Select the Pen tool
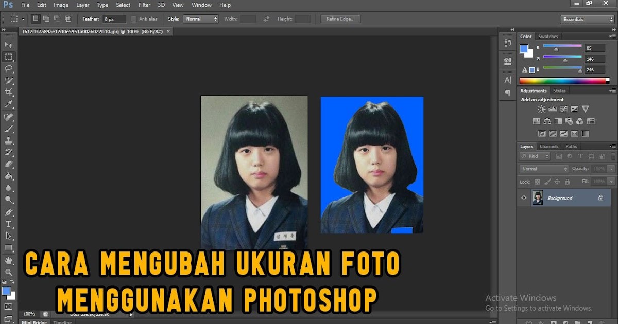 click(9, 212)
